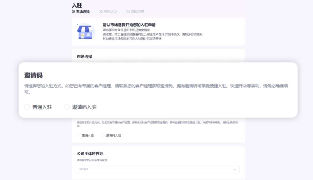This screenshot has height=180, width=313.
Task: Choose 普通入驻 option in the background form
Action: pos(79,135)
